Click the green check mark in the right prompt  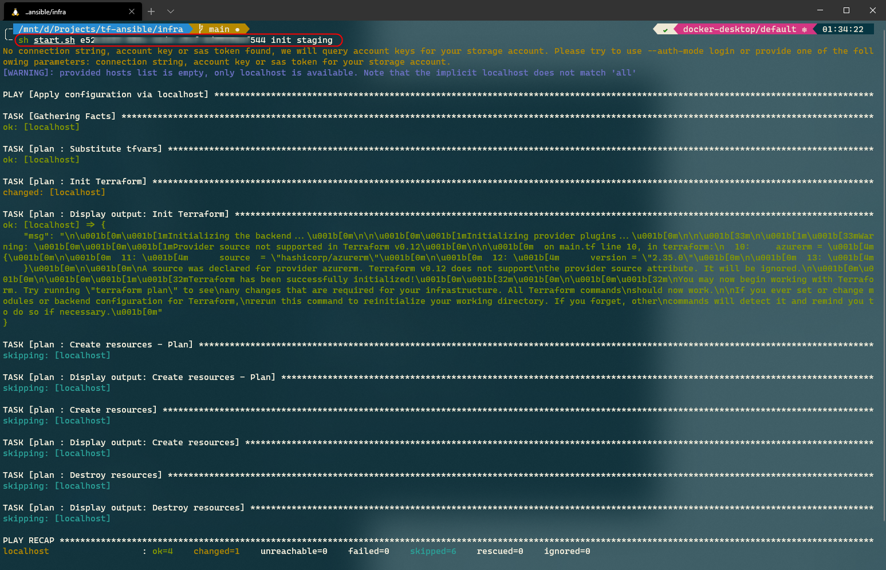pyautogui.click(x=665, y=29)
